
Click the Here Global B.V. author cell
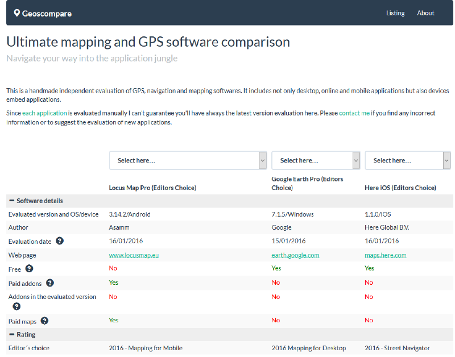coord(387,227)
